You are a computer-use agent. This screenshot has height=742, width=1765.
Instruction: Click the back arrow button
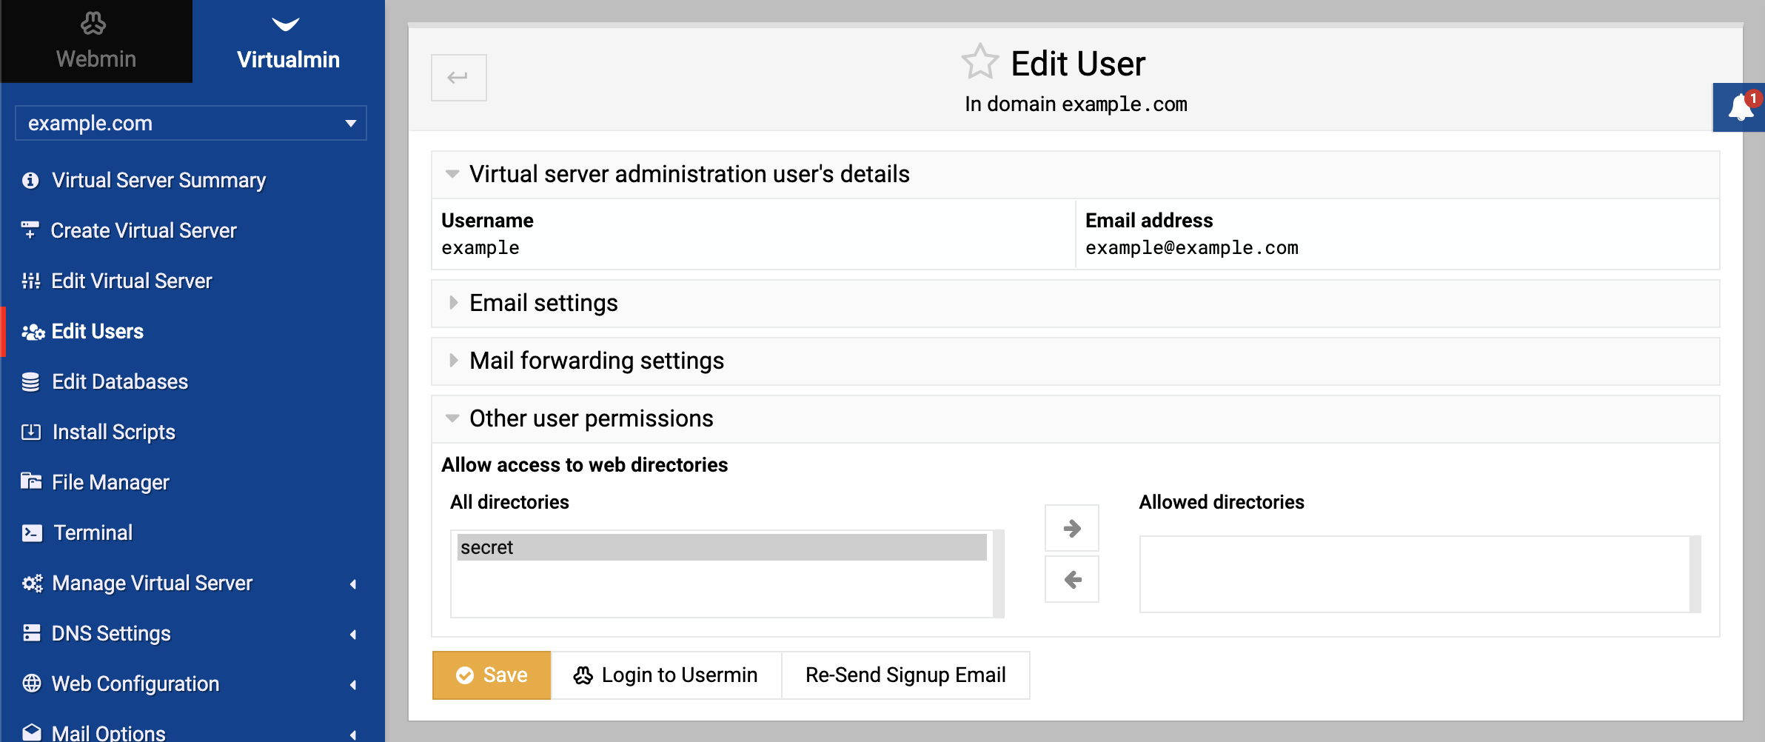[459, 77]
